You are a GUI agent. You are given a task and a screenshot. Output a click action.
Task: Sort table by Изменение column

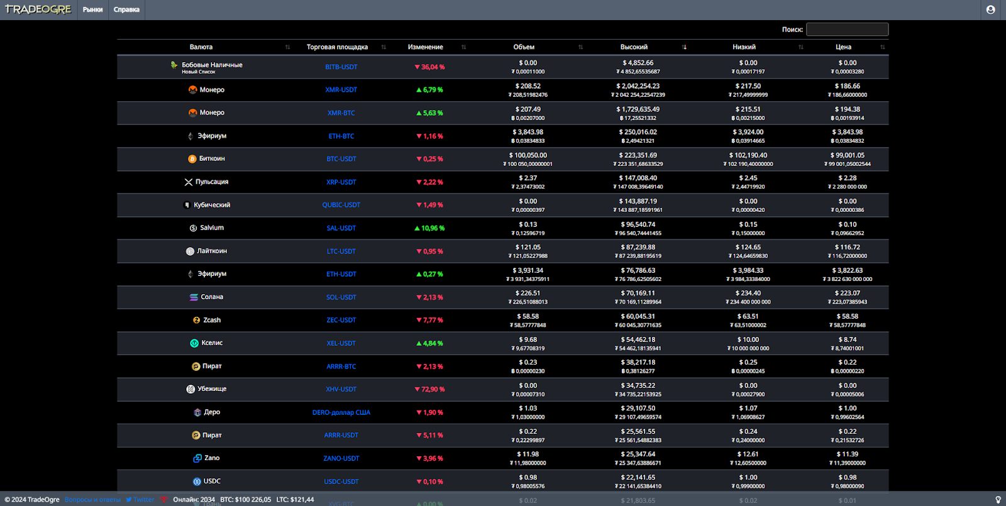429,47
